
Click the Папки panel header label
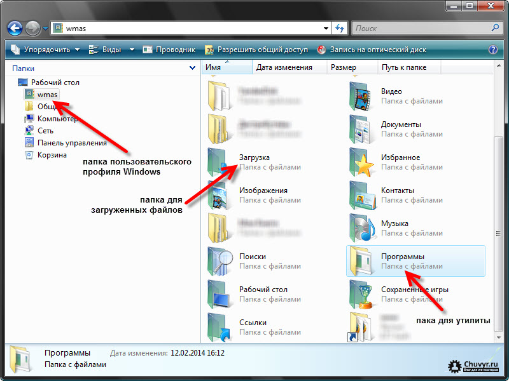(23, 69)
